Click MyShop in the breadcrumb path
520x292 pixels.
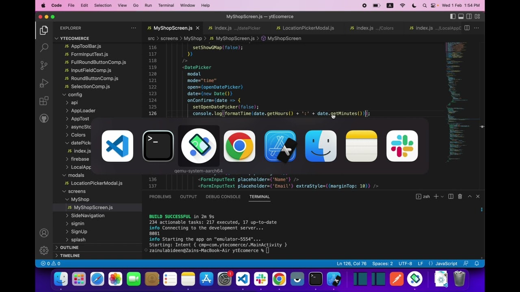tap(193, 39)
